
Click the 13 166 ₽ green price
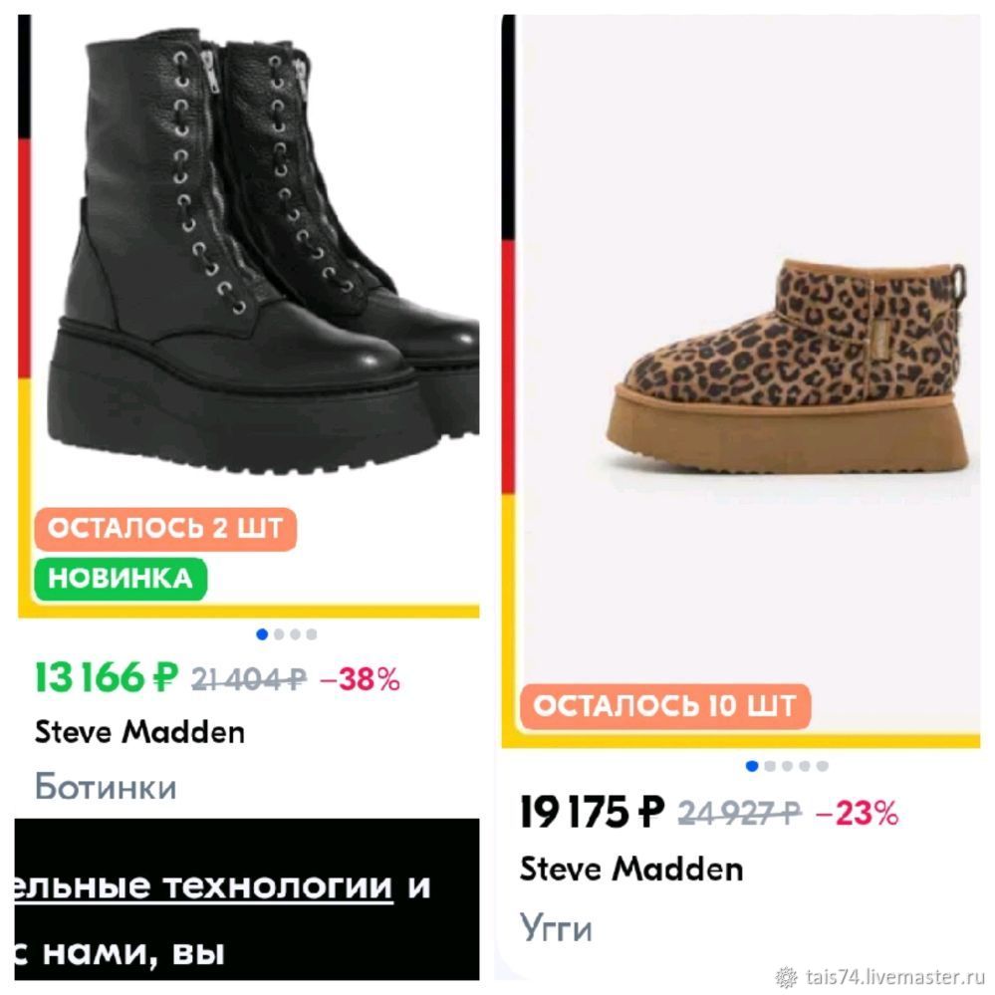coord(107,677)
